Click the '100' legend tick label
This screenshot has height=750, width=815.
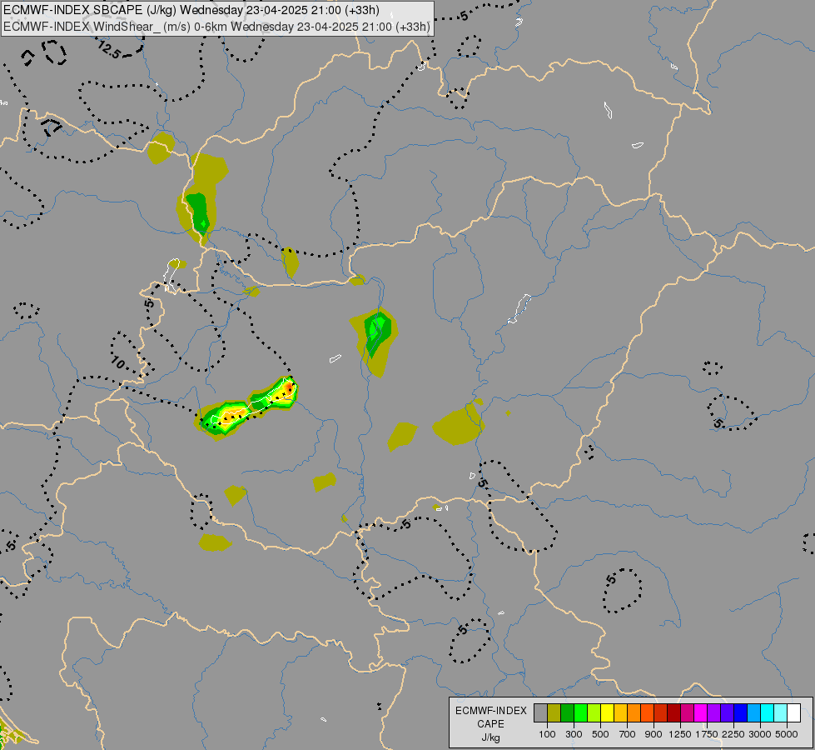click(x=547, y=734)
